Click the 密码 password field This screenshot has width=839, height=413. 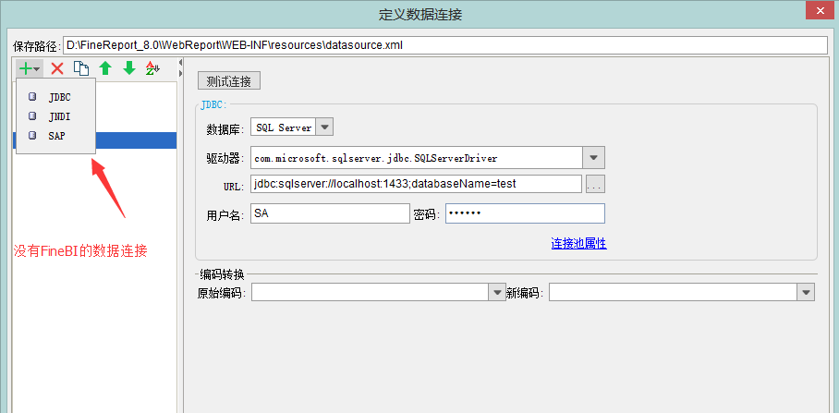(x=525, y=213)
